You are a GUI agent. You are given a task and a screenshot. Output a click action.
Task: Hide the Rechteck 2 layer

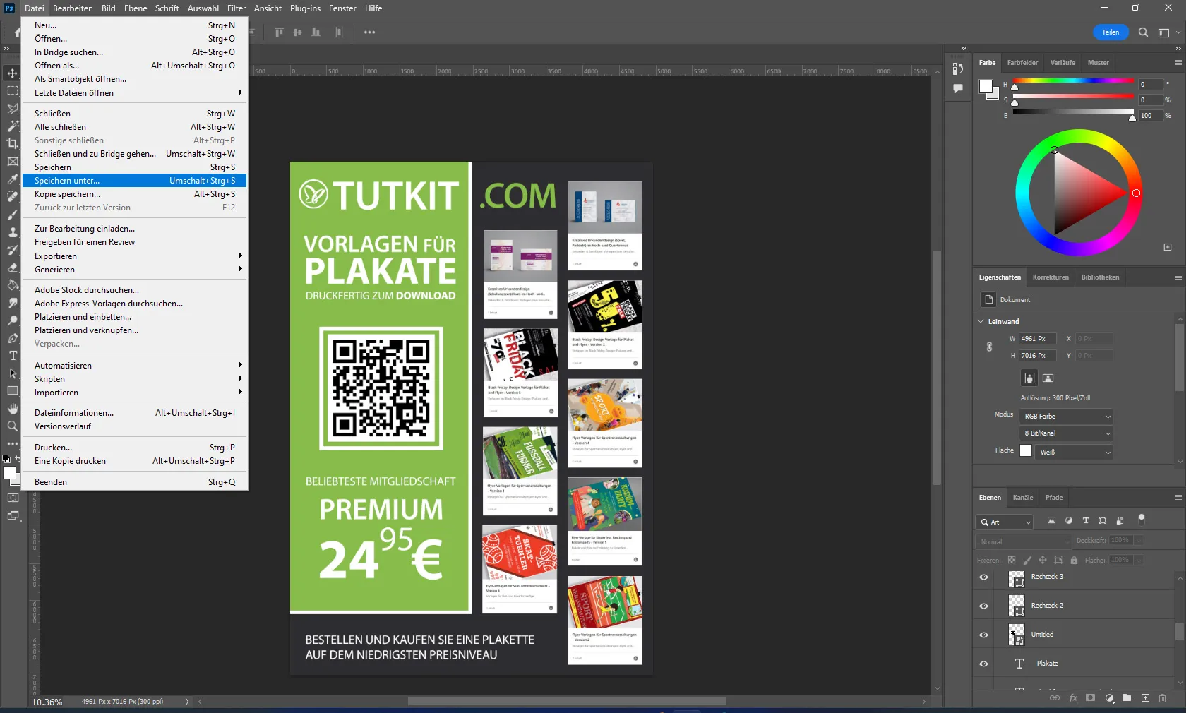983,606
